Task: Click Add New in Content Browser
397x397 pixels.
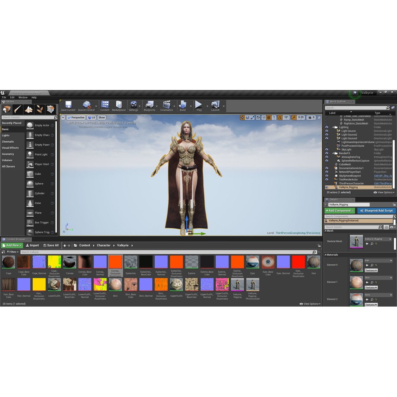Action: coord(12,245)
